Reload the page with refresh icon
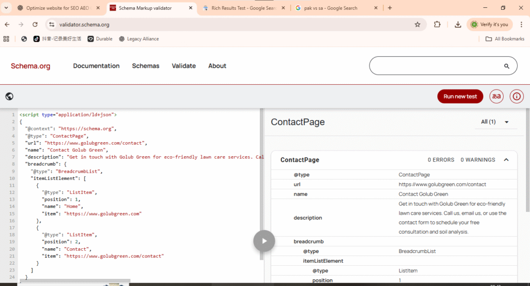The height and width of the screenshot is (286, 530). pos(35,24)
